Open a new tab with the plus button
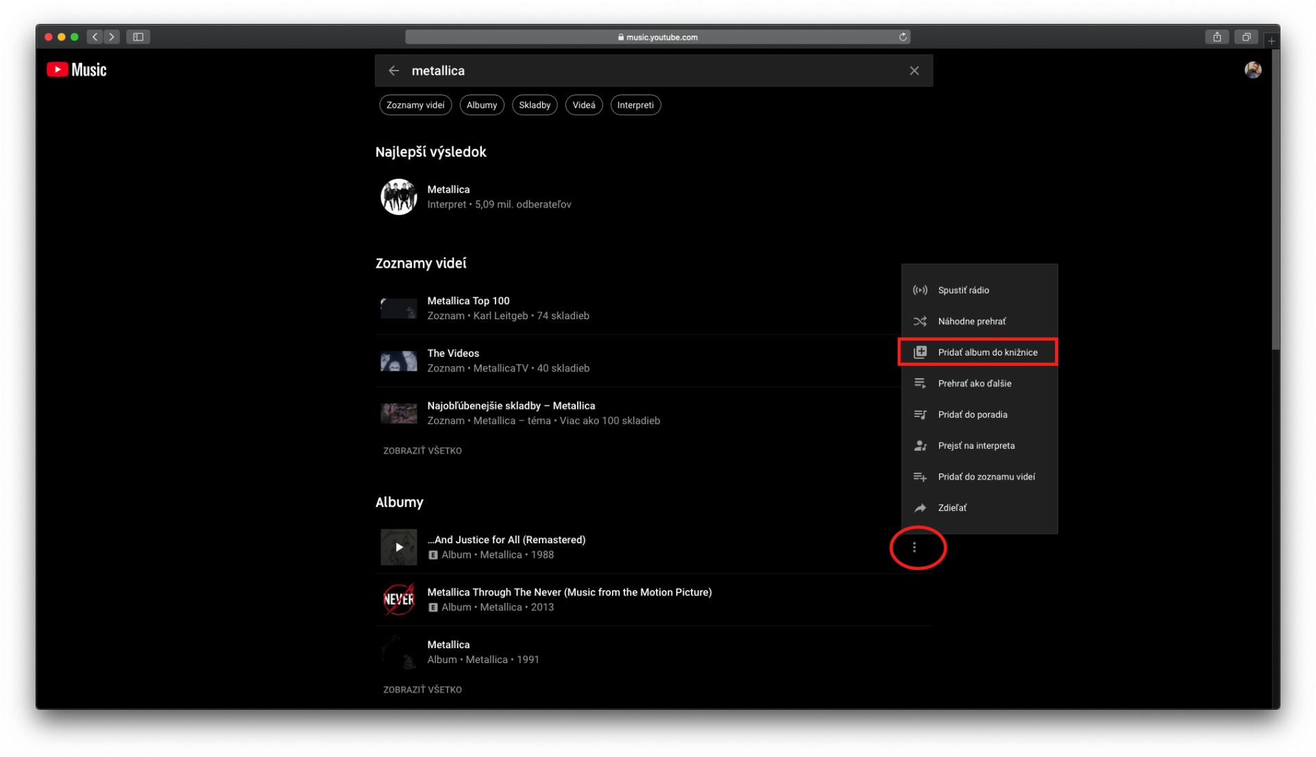This screenshot has height=757, width=1316. coord(1271,41)
